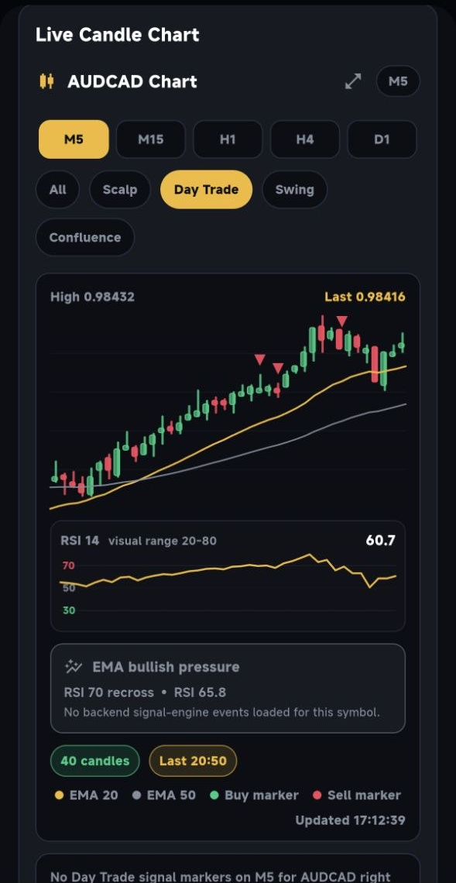Click the Live Candle Chart heading
456x883 pixels.
(117, 35)
